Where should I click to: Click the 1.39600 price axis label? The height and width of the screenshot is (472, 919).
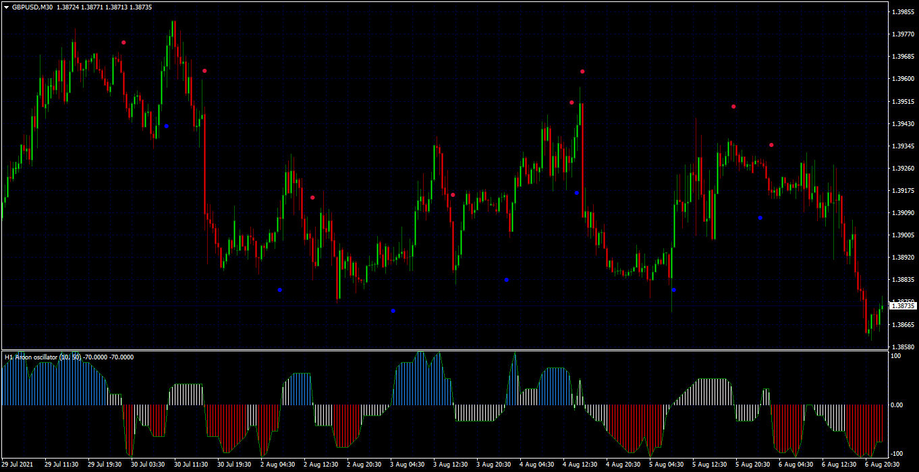(903, 79)
